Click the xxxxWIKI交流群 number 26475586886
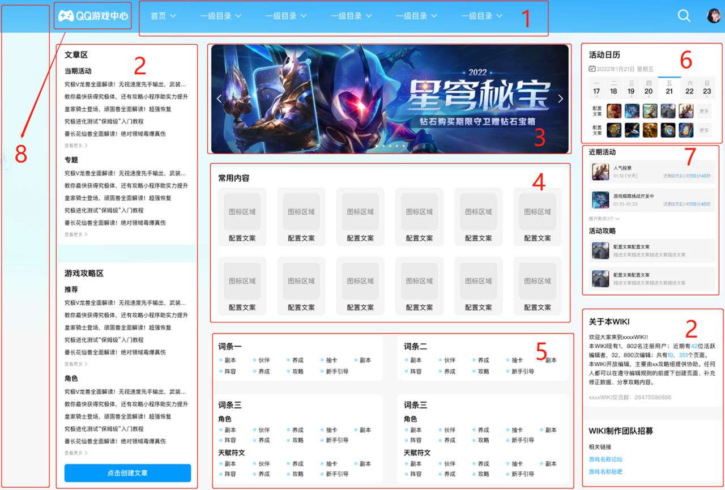The image size is (725, 490). pos(653,398)
